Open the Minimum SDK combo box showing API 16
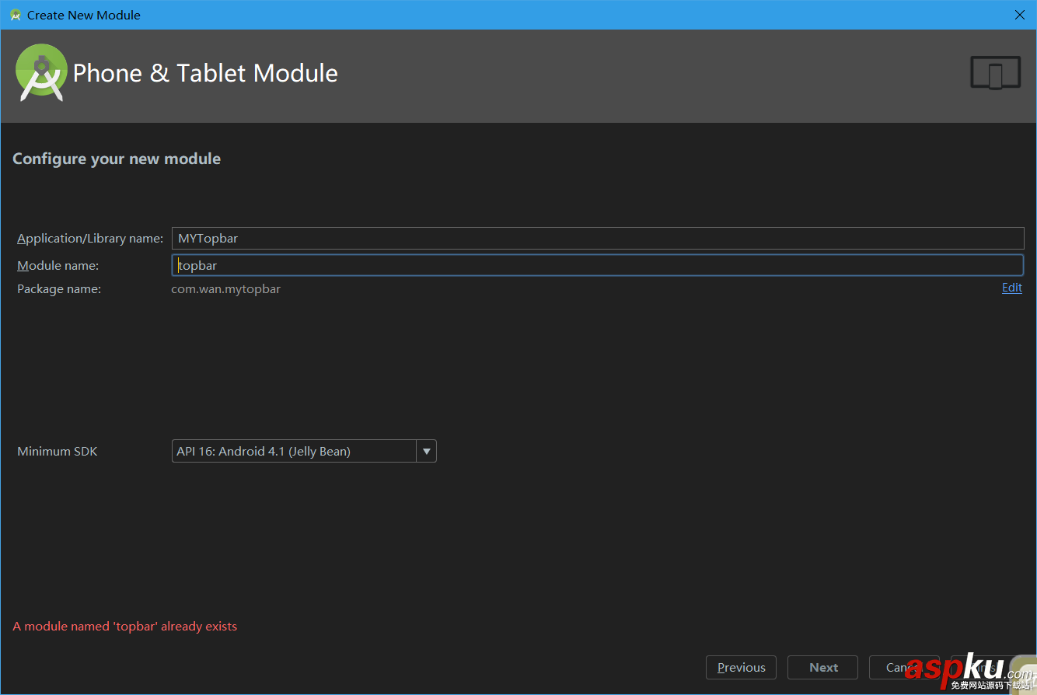This screenshot has width=1037, height=695. [x=294, y=451]
